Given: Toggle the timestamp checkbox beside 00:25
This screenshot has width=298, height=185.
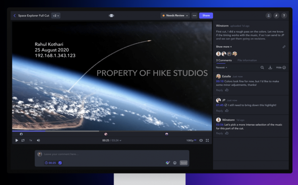Looking at the screenshot, I should click(60, 163).
